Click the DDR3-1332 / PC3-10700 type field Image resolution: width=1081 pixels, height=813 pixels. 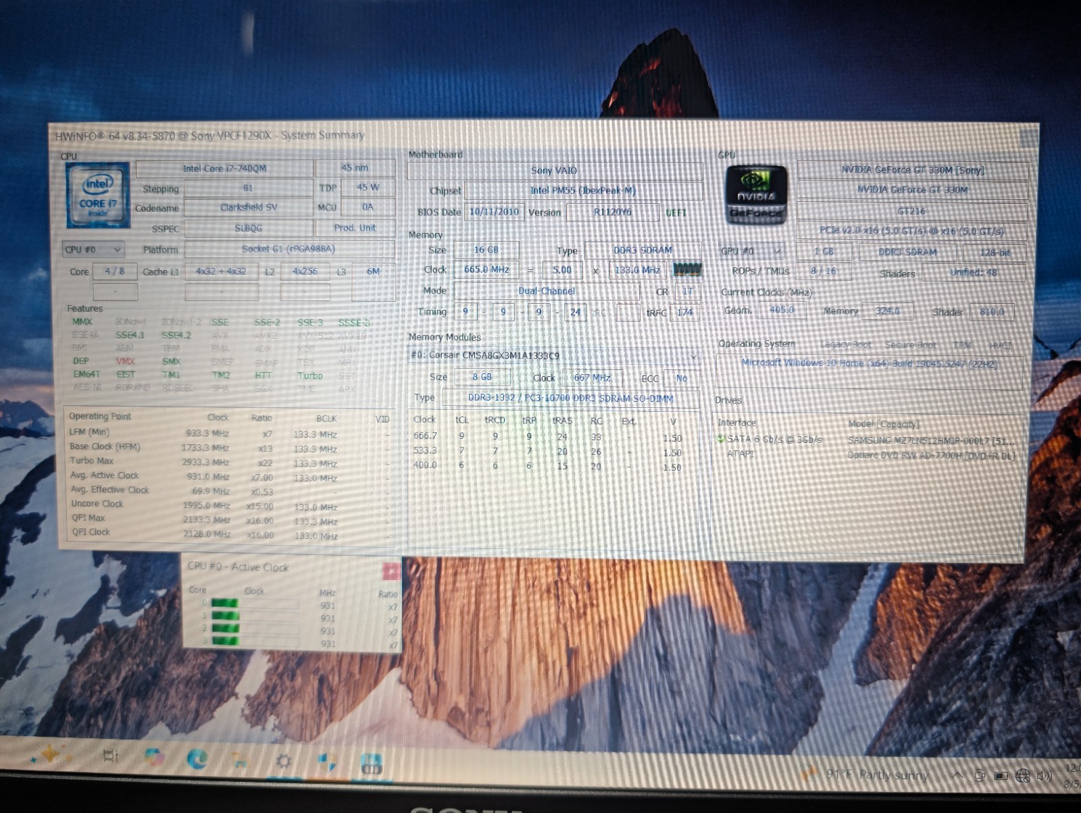pos(570,398)
